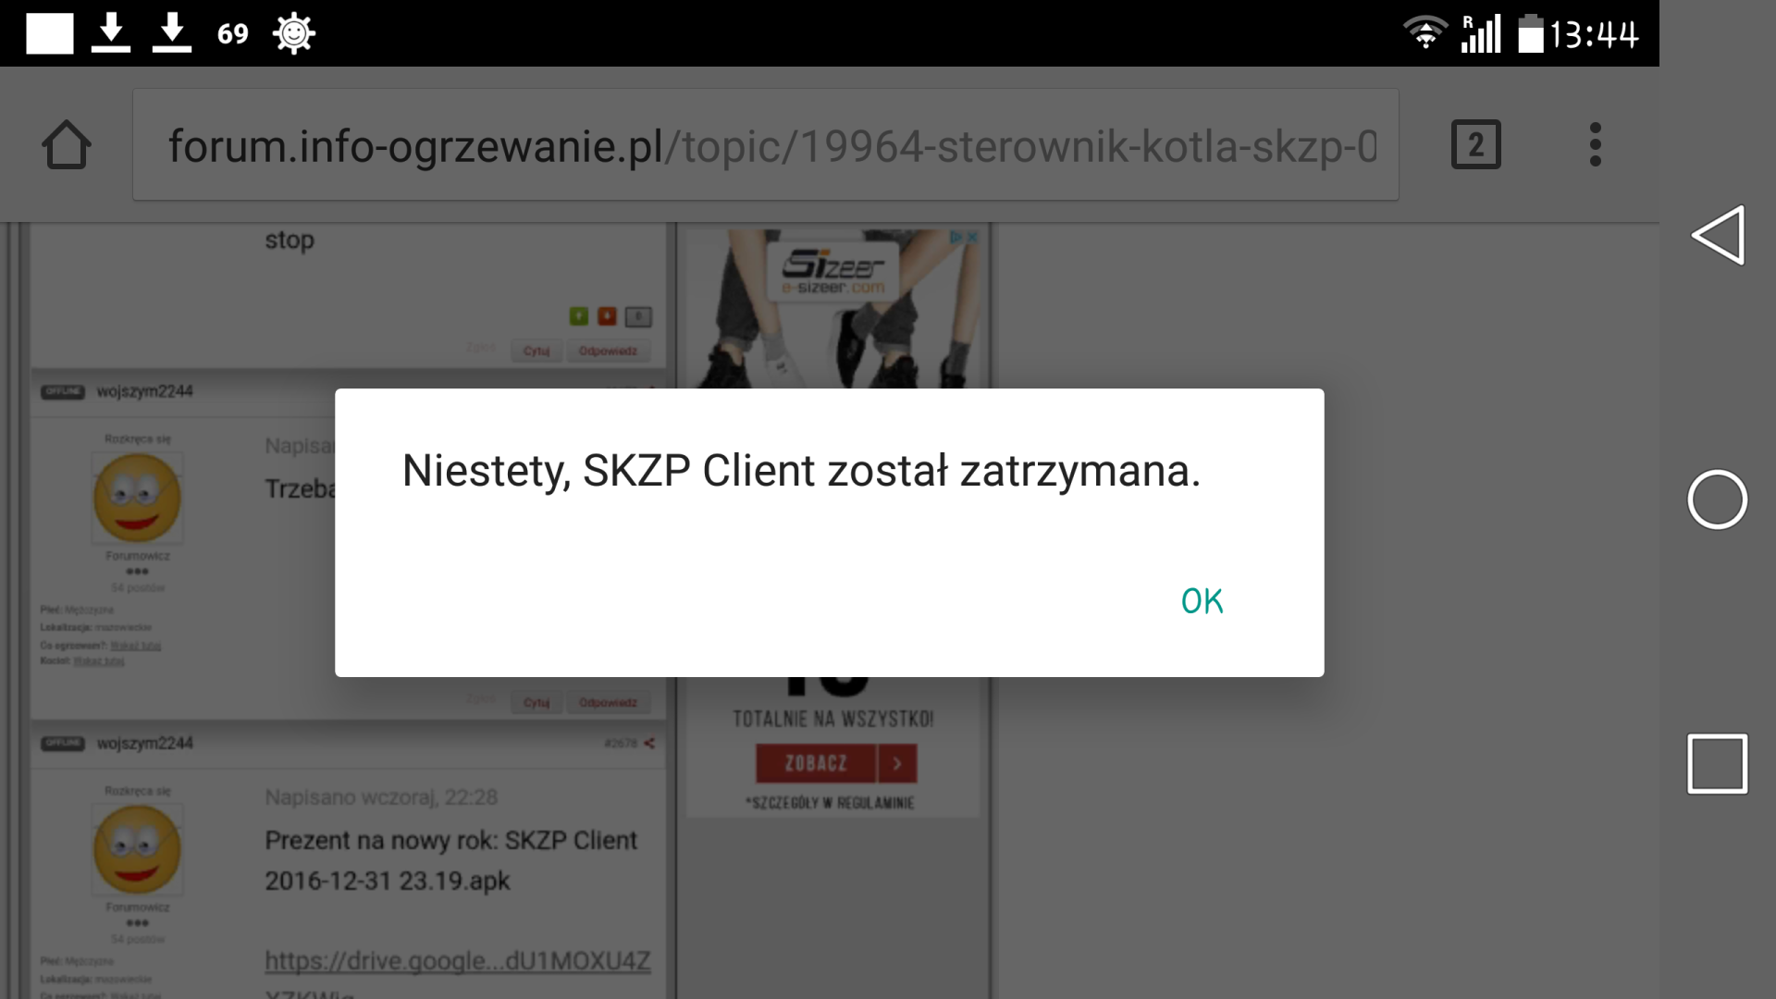
Task: Close the Sizeer ad with X icon
Action: tap(972, 237)
